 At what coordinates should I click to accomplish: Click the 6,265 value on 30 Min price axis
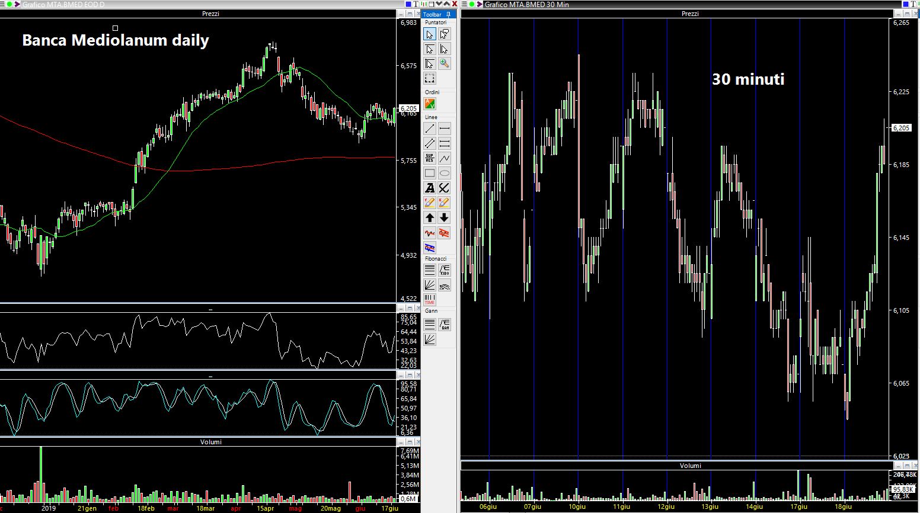click(900, 23)
